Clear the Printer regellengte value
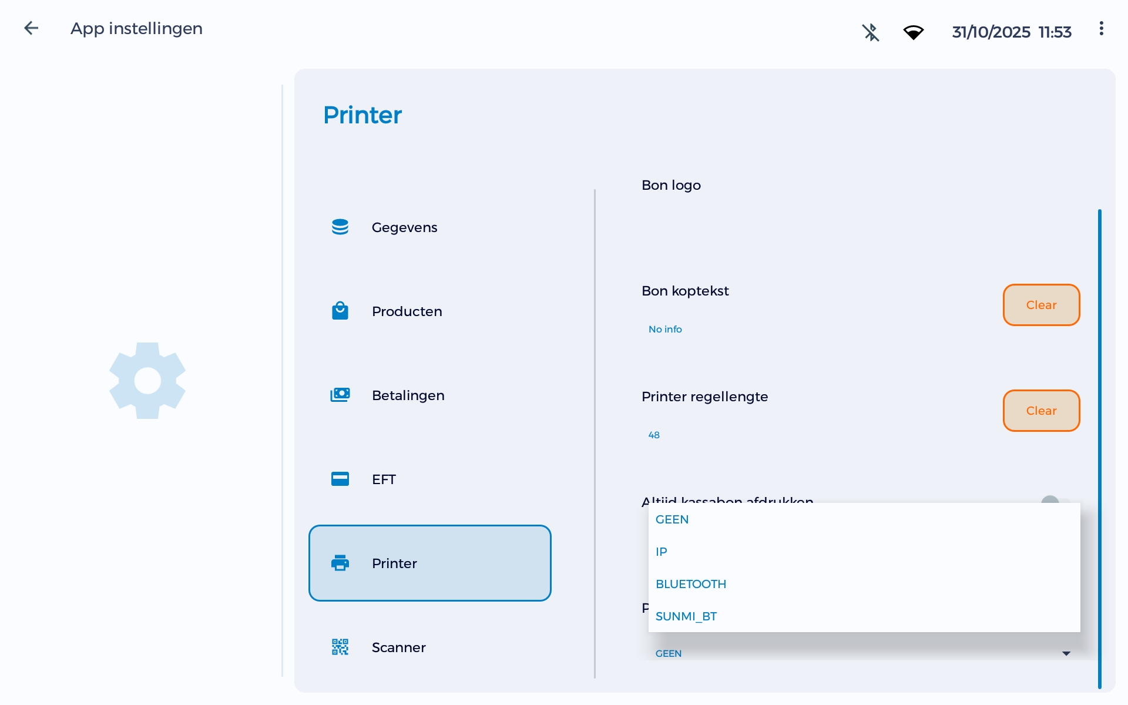This screenshot has height=705, width=1128. click(x=1040, y=411)
